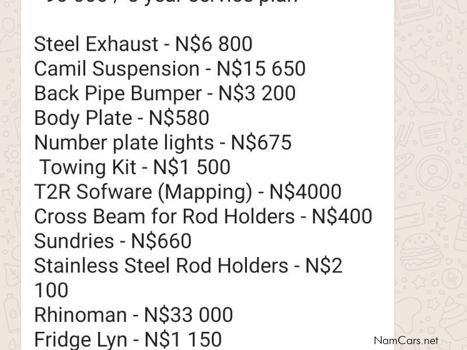Click the Camil Suspension price N$15 650
This screenshot has width=467, height=350.
pyautogui.click(x=261, y=69)
